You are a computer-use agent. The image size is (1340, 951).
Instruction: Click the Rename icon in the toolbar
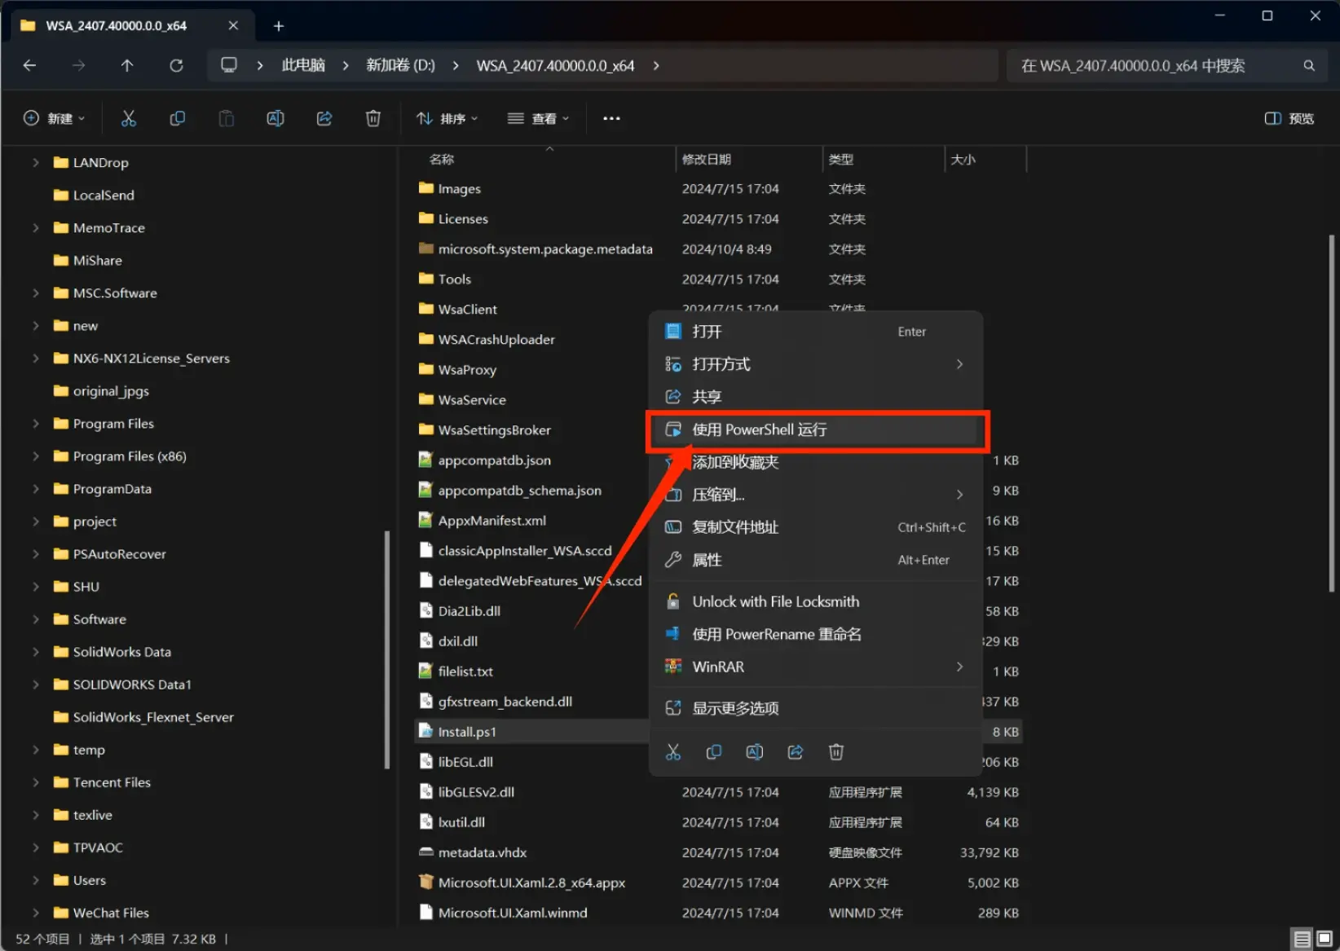point(275,118)
